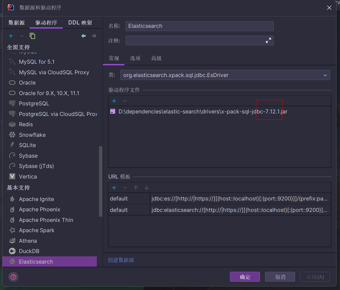This screenshot has width=340, height=290.
Task: Move URL template down
Action: (x=147, y=188)
